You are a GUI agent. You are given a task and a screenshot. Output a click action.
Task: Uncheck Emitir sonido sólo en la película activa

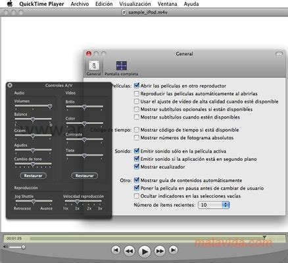pos(137,151)
